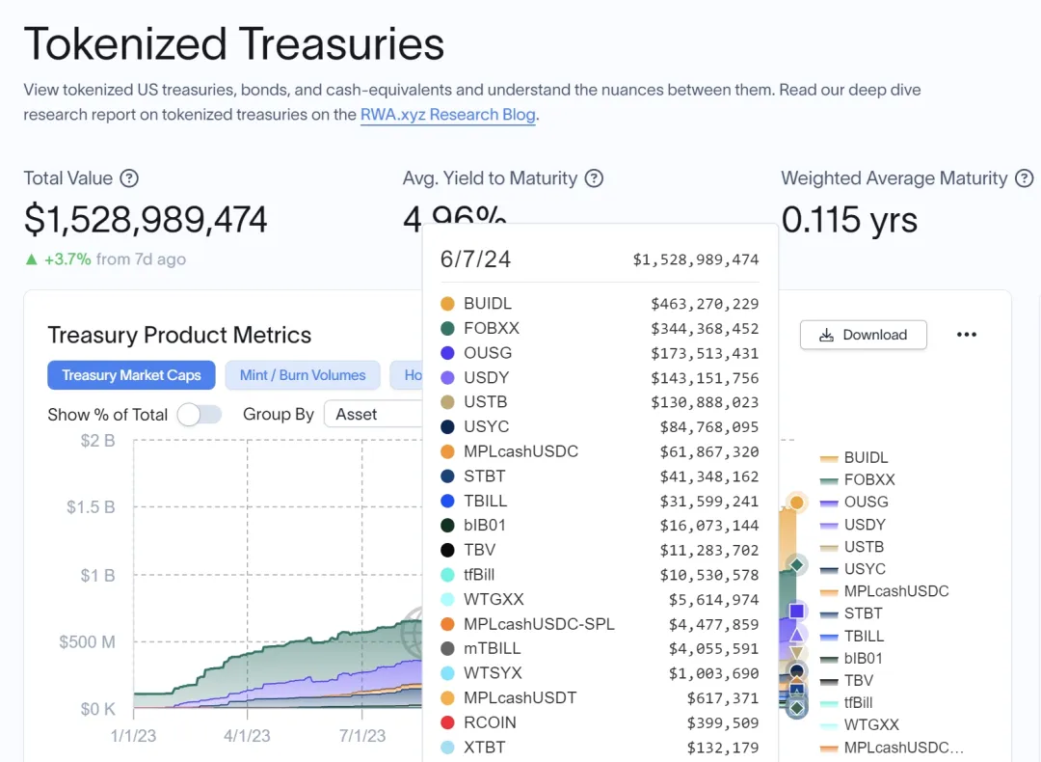Viewport: 1041px width, 762px height.
Task: Click TBILL value $31,599,241 in the tooltip
Action: coord(709,501)
